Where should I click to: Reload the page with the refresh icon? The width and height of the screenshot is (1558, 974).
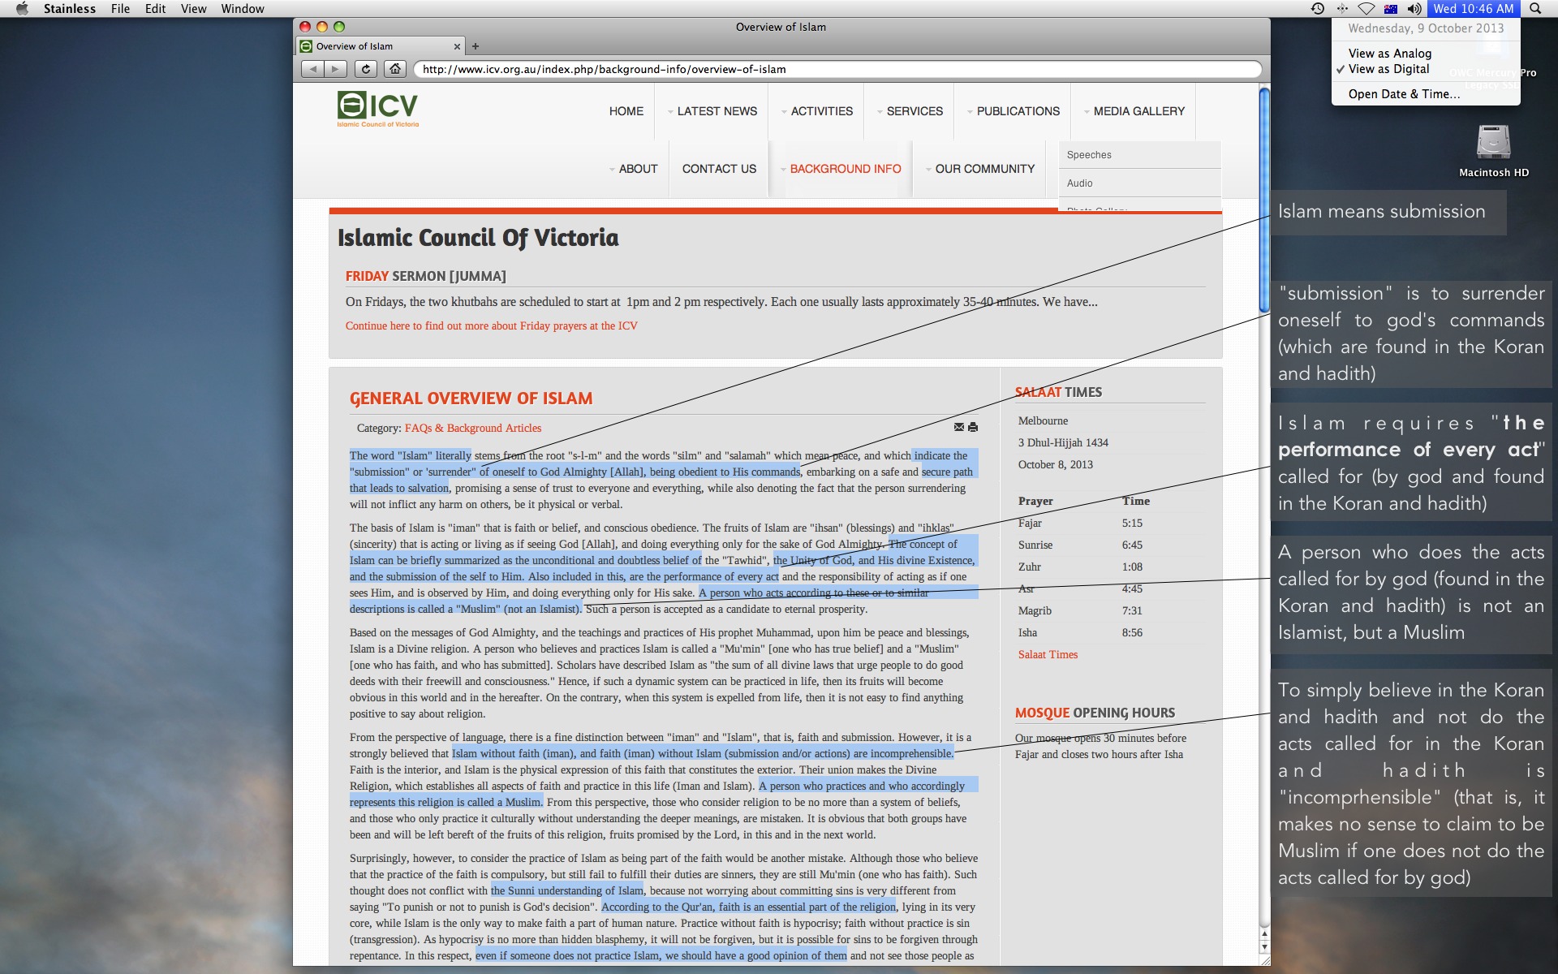coord(366,69)
